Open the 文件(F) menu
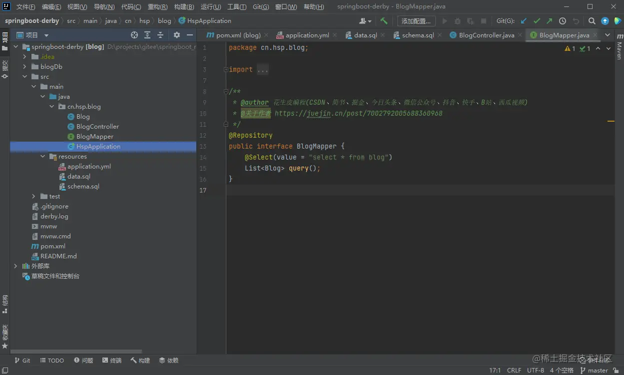 pyautogui.click(x=25, y=7)
